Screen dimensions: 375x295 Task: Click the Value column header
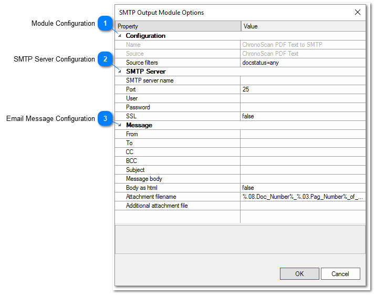point(303,26)
